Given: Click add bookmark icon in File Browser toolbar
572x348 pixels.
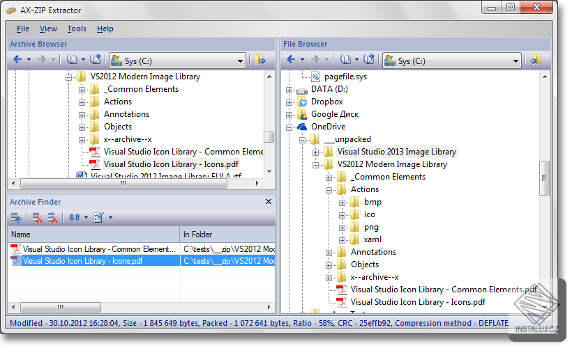Looking at the screenshot, I should point(369,60).
